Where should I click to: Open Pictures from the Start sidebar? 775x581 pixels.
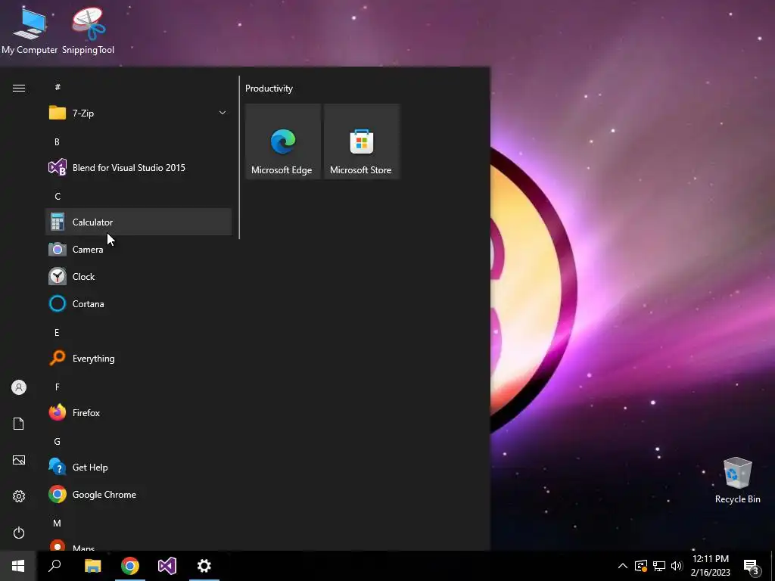[x=19, y=460]
